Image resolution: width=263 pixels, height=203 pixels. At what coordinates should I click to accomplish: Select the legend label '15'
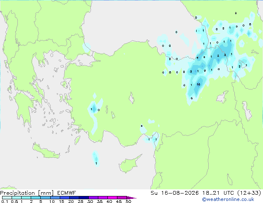pyautogui.click(x=61, y=201)
